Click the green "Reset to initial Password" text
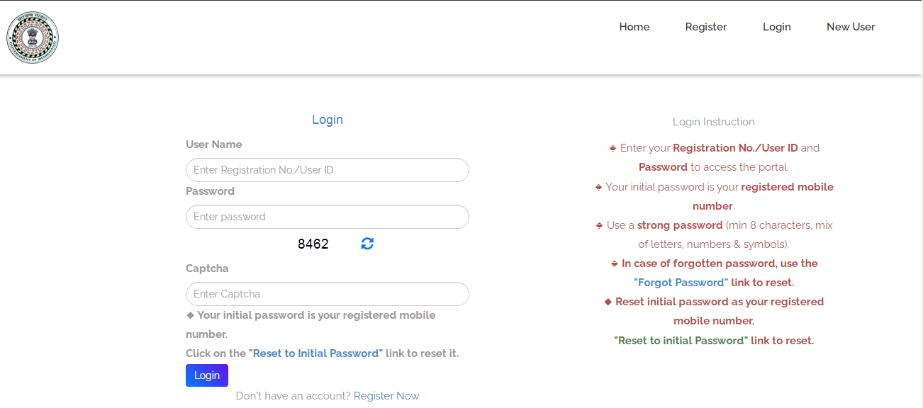The image size is (923, 408). point(681,341)
